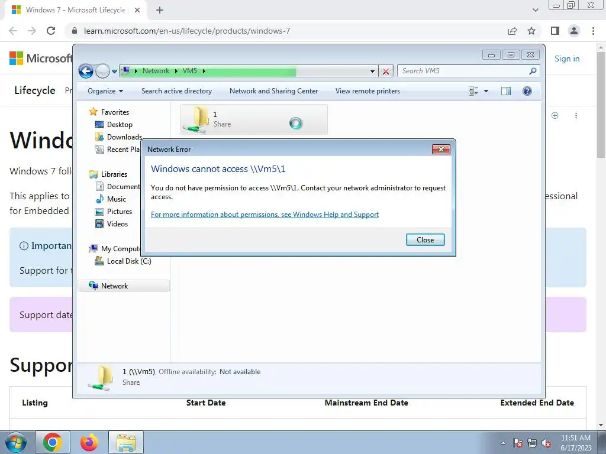Viewport: 606px width, 454px height.
Task: Open Chrome three-dot menu
Action: tap(593, 31)
